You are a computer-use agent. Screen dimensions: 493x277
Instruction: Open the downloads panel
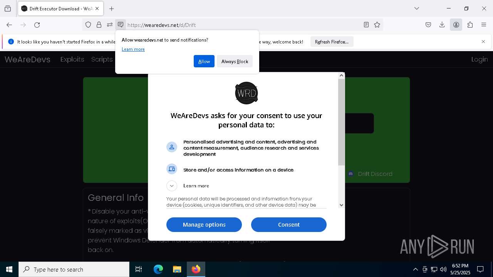pyautogui.click(x=442, y=25)
